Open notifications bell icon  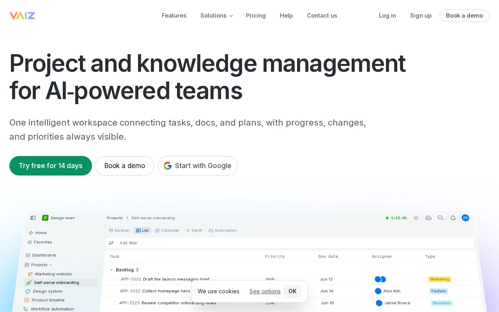pyautogui.click(x=453, y=218)
